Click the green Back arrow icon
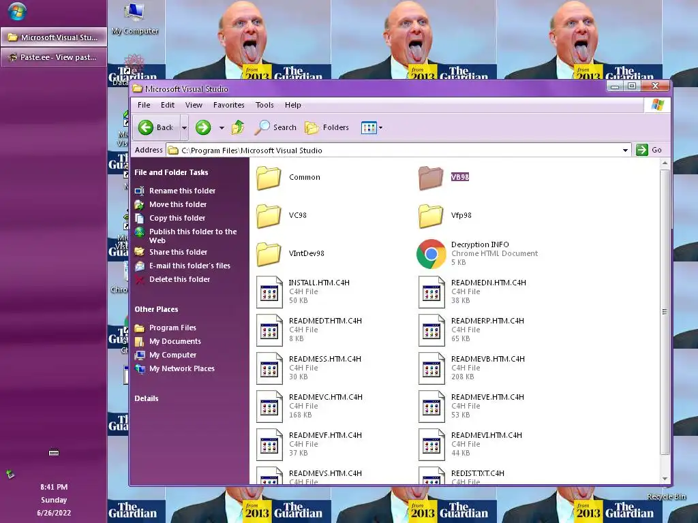 146,127
